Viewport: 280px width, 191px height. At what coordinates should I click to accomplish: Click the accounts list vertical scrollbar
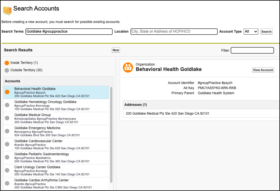111,135
